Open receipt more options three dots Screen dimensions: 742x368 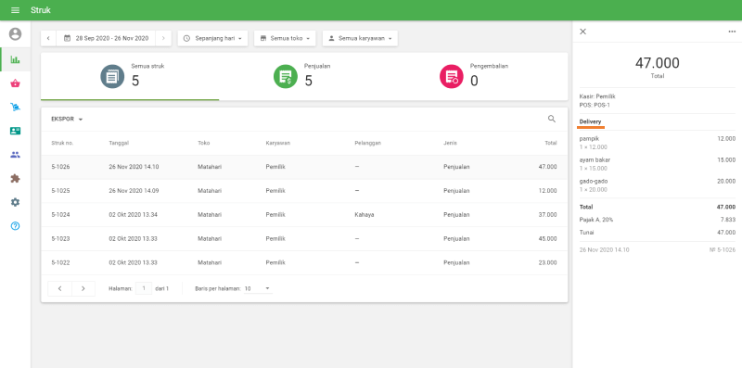(732, 32)
